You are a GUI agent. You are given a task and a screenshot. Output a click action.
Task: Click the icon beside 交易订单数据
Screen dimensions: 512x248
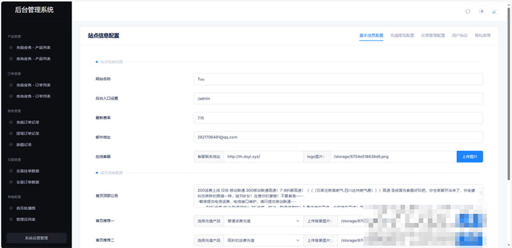[11, 182]
